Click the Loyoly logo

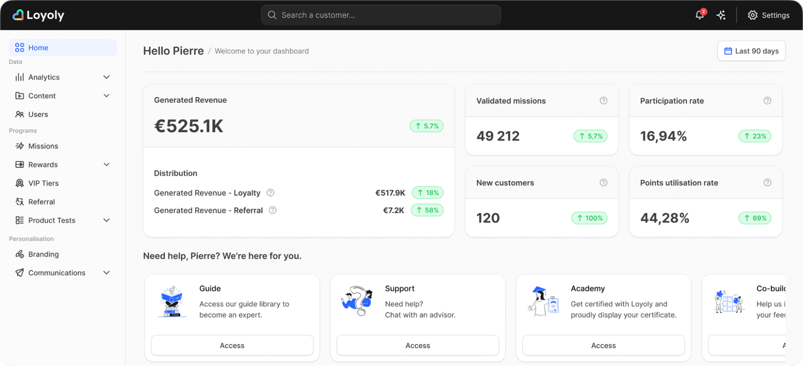[39, 15]
